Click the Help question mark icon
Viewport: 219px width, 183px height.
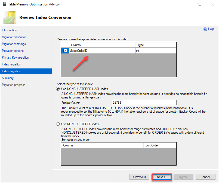205,29
